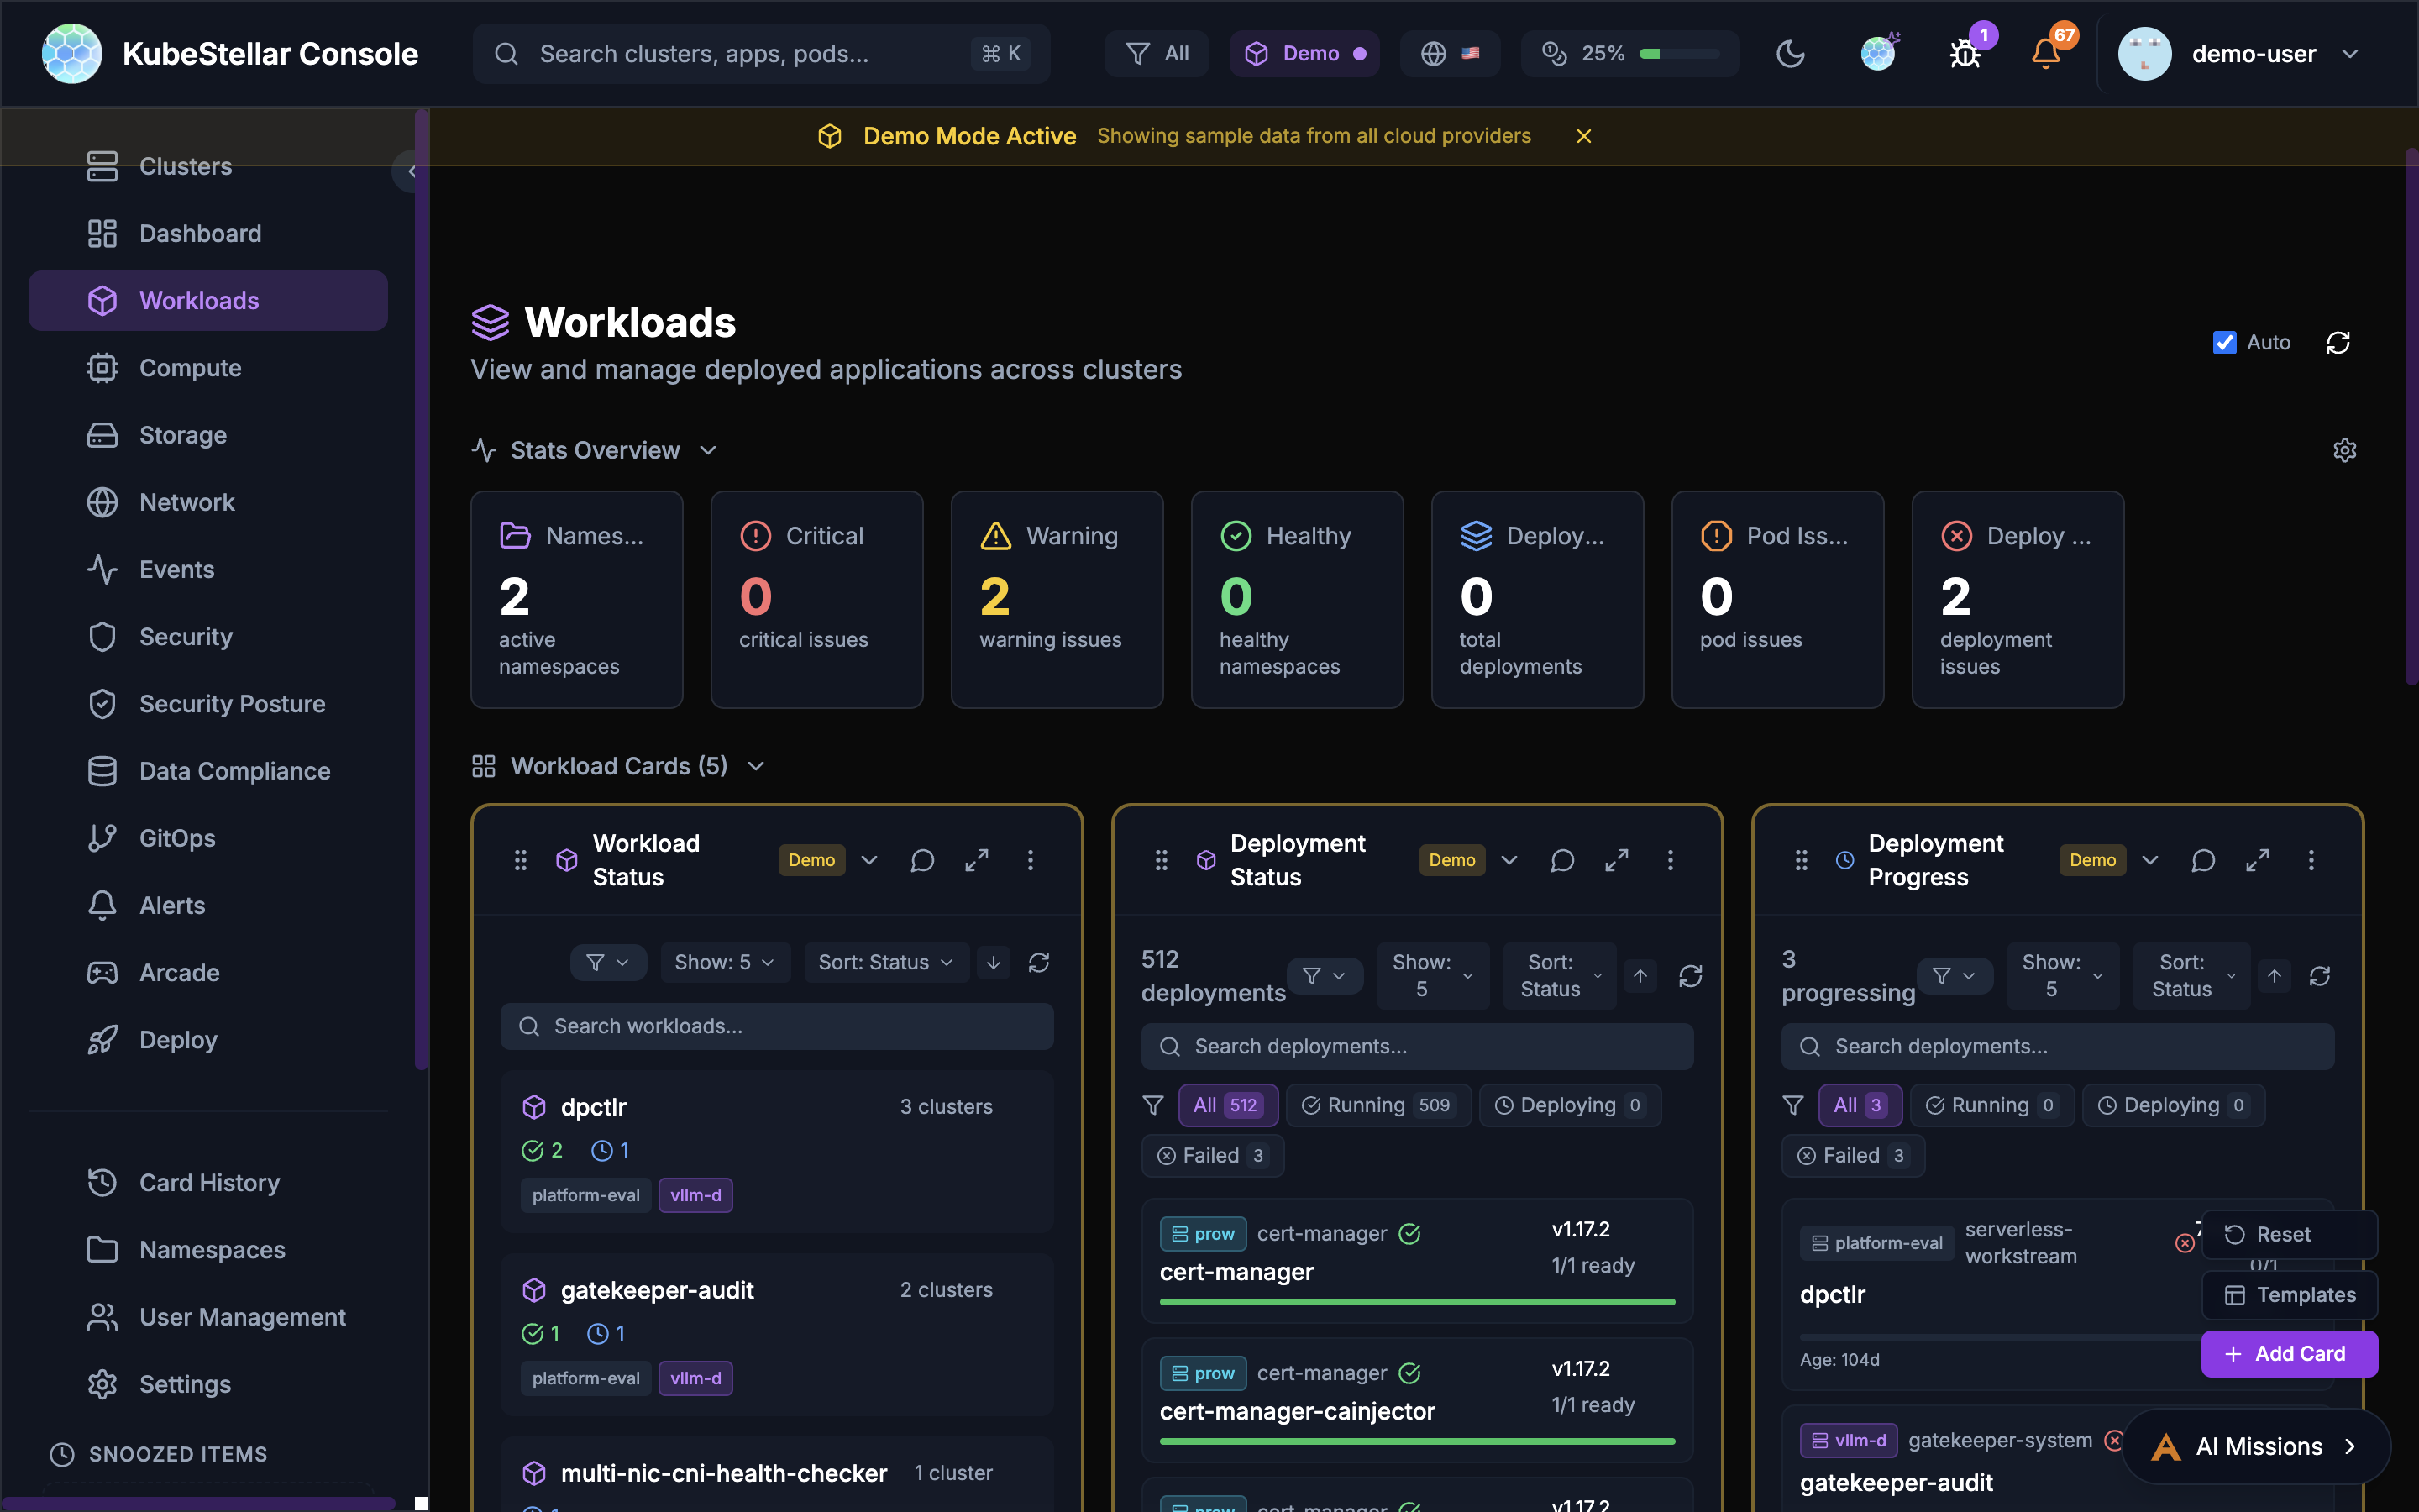
Task: Refresh the Deployment Status card
Action: [x=1692, y=976]
